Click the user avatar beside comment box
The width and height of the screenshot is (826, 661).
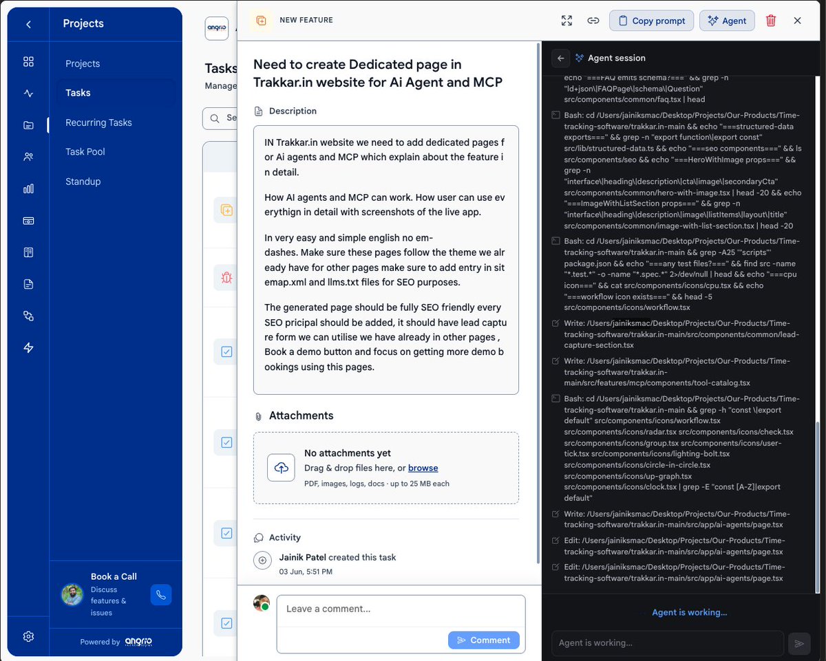[x=262, y=603]
